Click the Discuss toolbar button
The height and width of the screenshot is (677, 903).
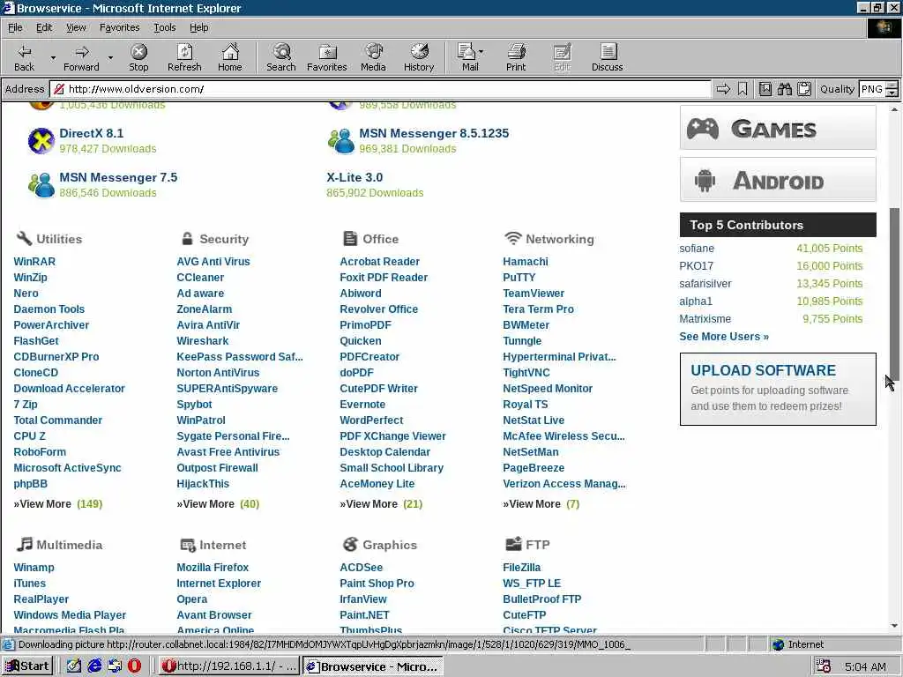(607, 57)
